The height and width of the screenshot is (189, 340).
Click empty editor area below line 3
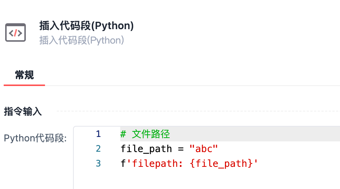207,179
